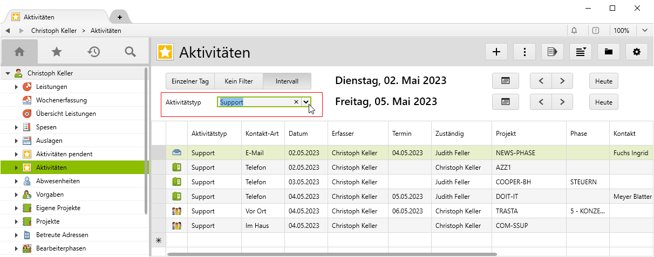
Task: Open a new tab with plus
Action: (x=120, y=17)
